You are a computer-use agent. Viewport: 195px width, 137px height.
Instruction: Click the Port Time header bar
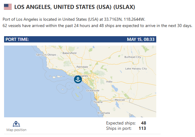[80, 39]
